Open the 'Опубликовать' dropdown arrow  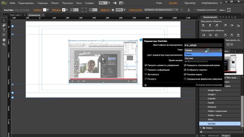pyautogui.click(x=221, y=3)
